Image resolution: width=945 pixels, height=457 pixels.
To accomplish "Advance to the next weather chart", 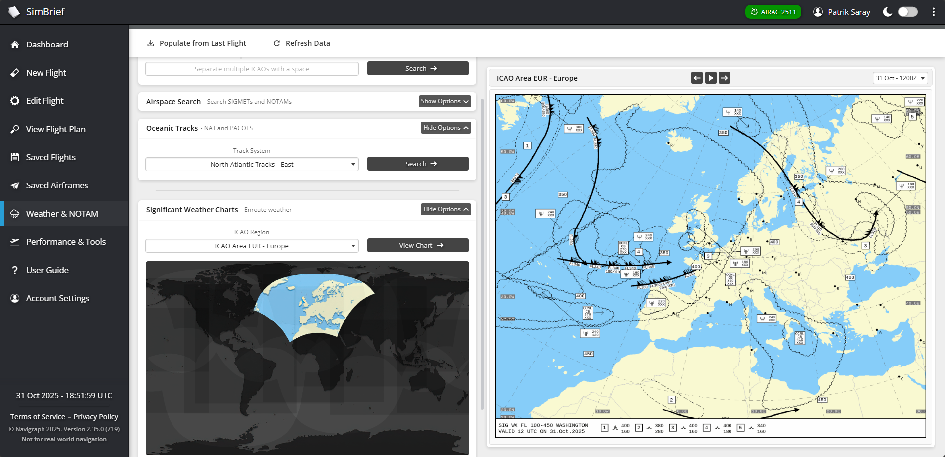I will click(724, 78).
